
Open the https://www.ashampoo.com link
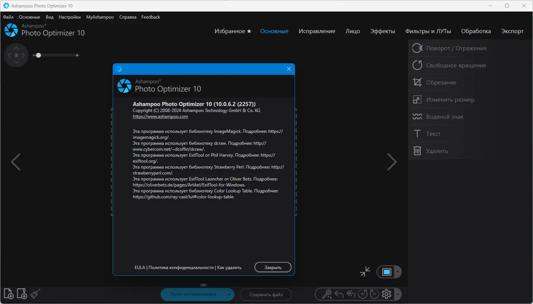[160, 116]
